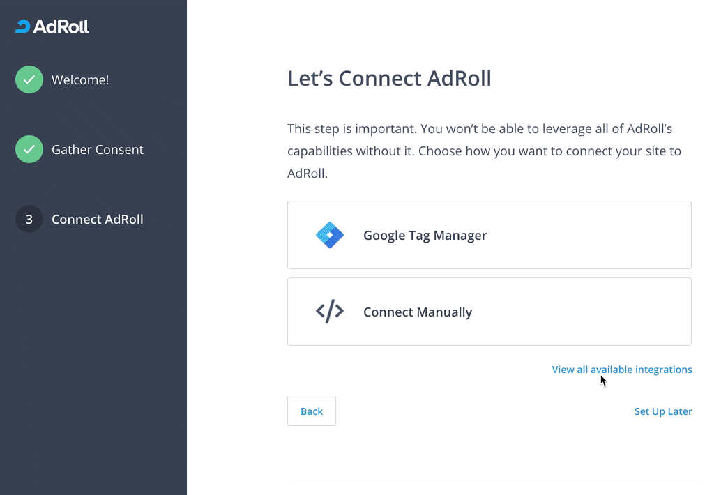Click the AdRoll wordmark text in sidebar
This screenshot has width=721, height=495.
tap(61, 27)
